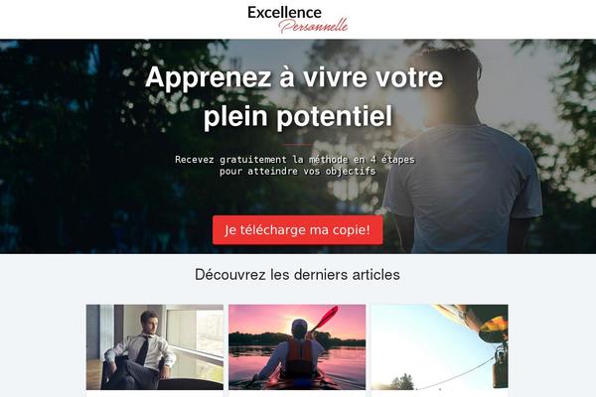Open the kayaker at sunset article thumbnail
596x397 pixels.
click(297, 346)
